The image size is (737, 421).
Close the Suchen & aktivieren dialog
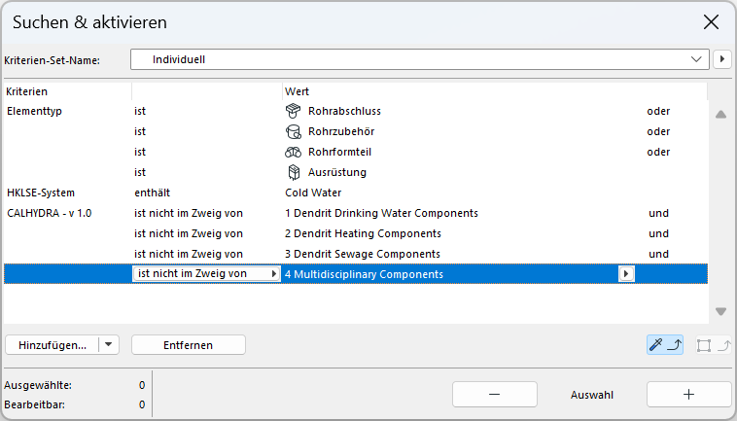click(712, 21)
